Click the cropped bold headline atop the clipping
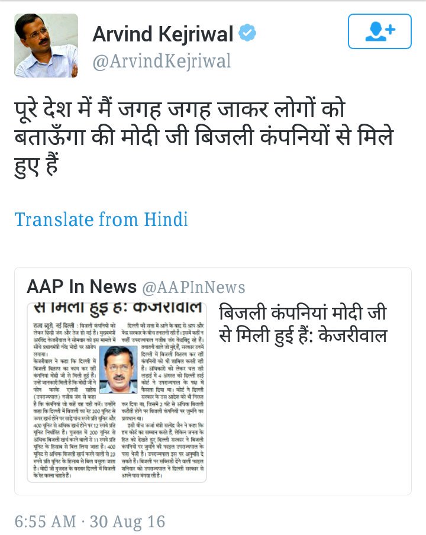 tap(118, 308)
